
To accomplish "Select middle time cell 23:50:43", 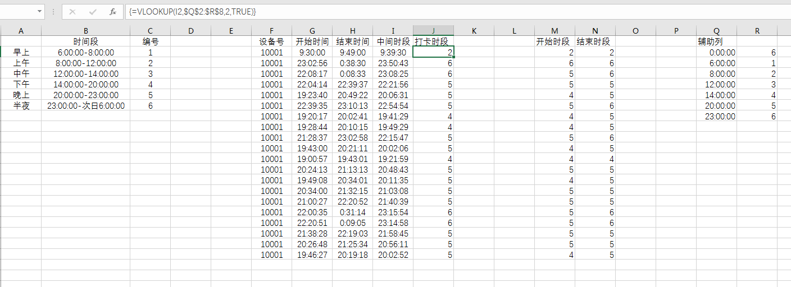I will (x=393, y=63).
